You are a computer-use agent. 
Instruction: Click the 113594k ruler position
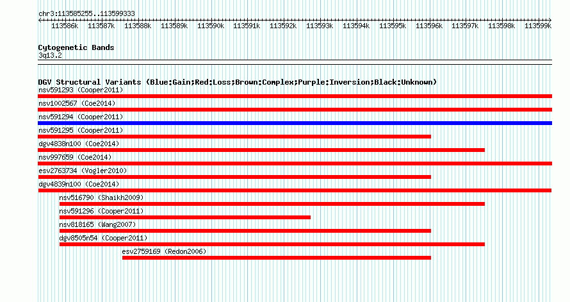point(356,26)
